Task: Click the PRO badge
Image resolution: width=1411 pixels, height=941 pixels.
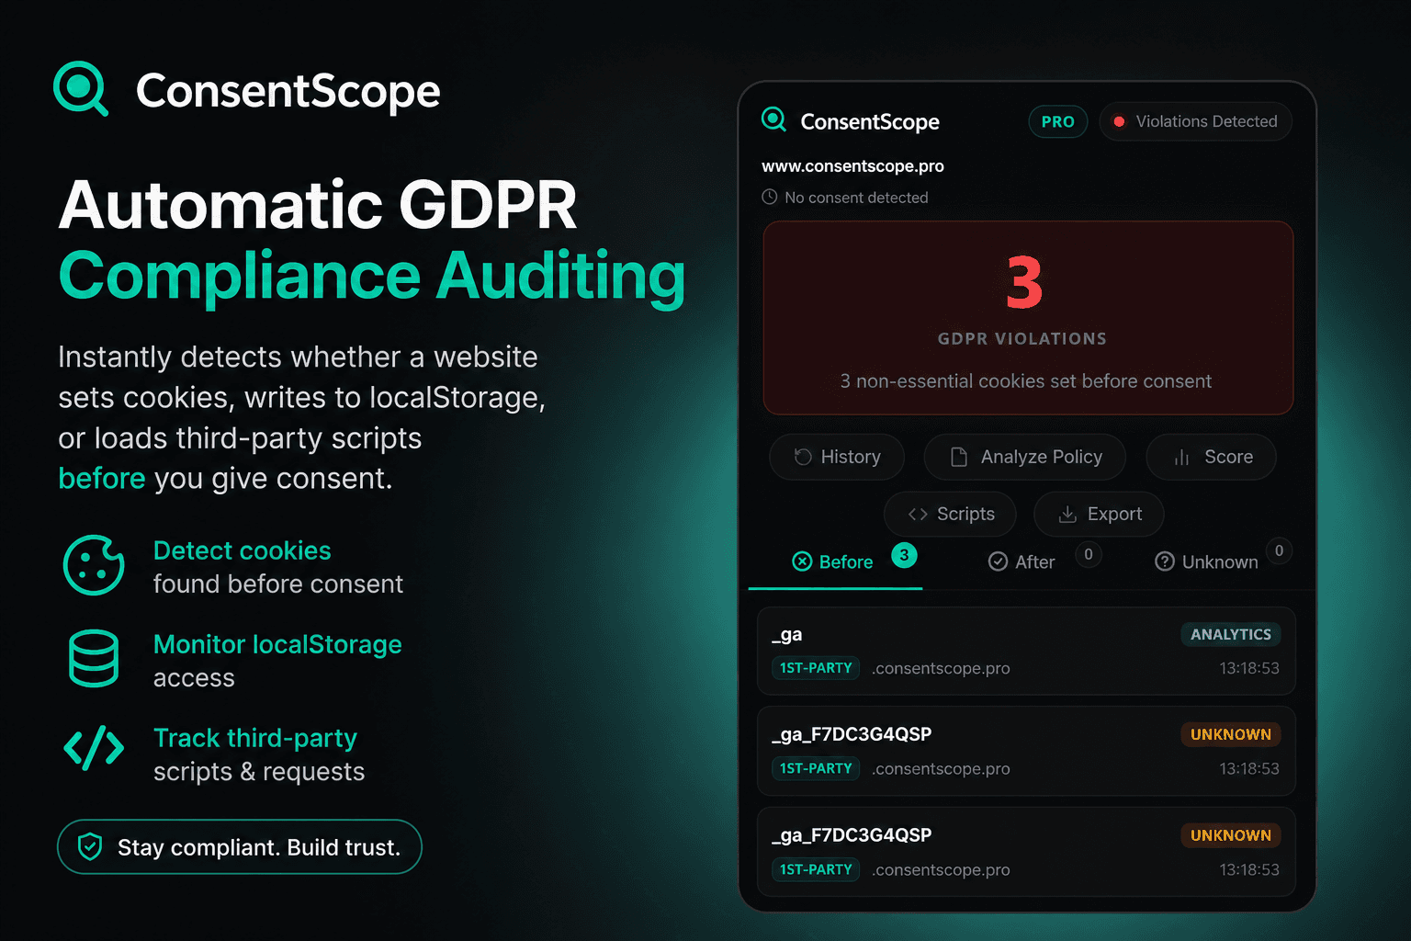Action: 1057,121
